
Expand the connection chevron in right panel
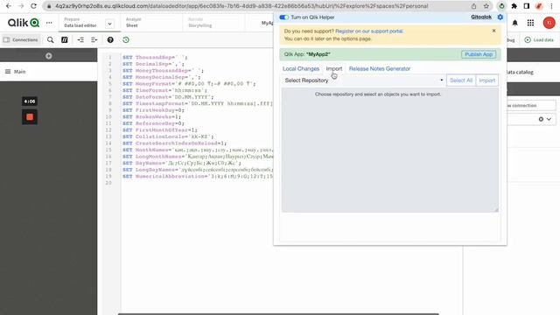click(x=549, y=119)
